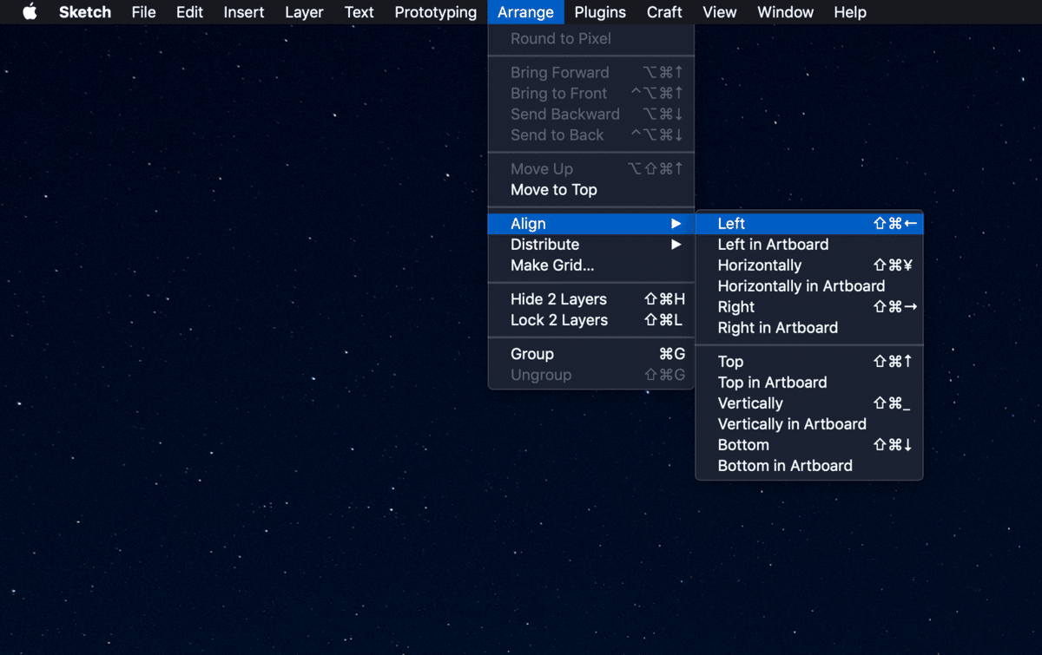Choose Lock 2 Layers

point(590,320)
